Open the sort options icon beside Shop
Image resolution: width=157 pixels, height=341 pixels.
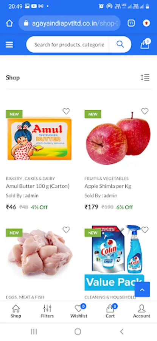pos(145,77)
